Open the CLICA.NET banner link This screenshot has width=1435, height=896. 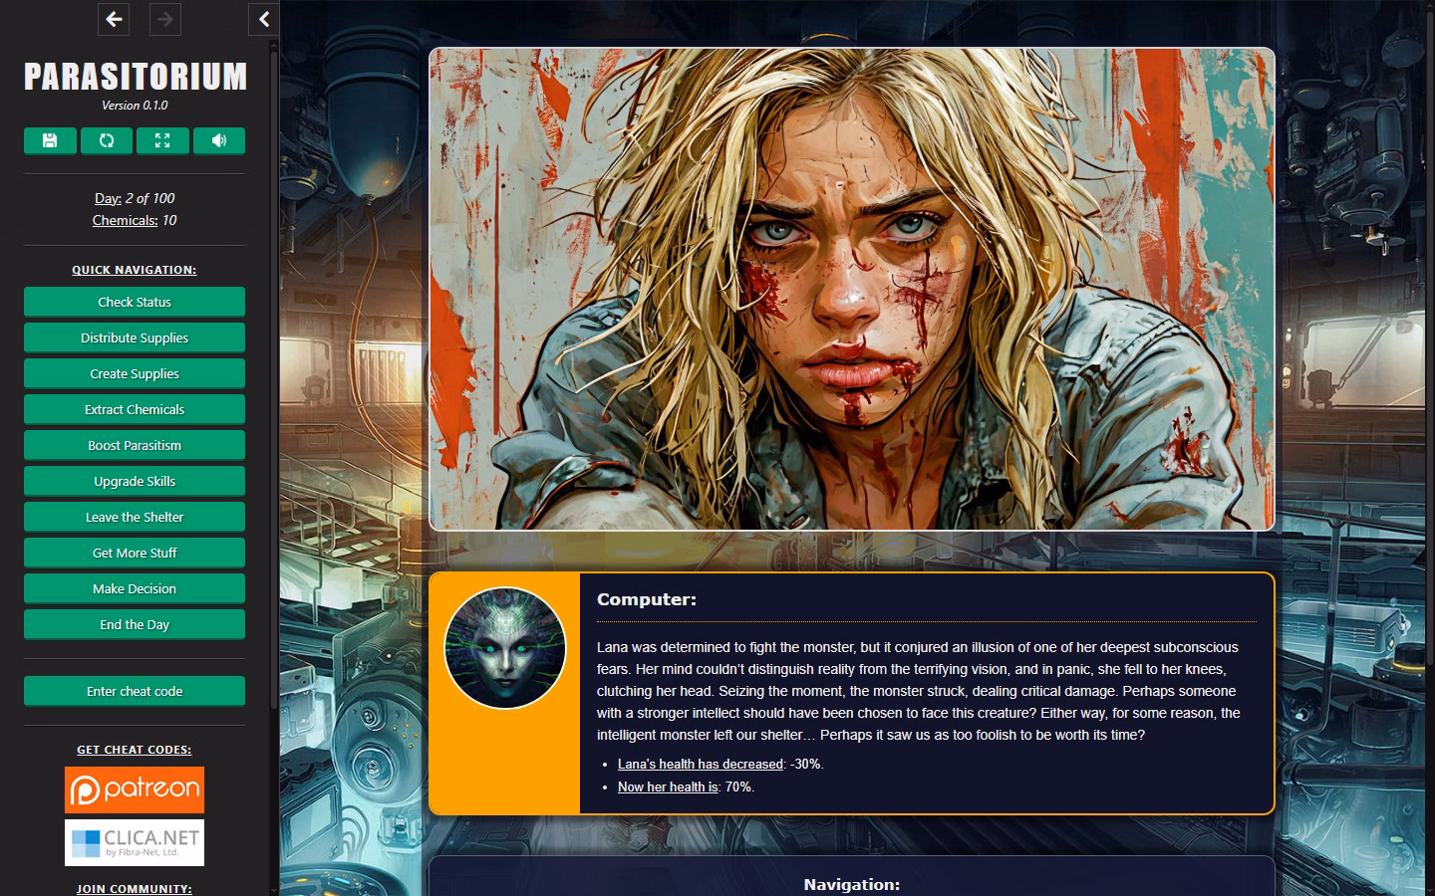[x=135, y=842]
